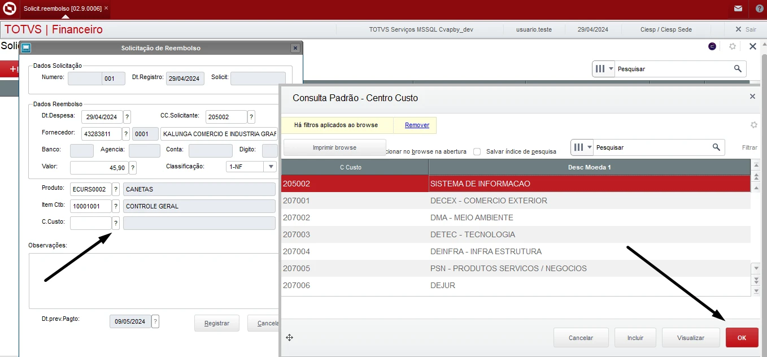The height and width of the screenshot is (357, 767).
Task: Click the OK button
Action: point(742,338)
